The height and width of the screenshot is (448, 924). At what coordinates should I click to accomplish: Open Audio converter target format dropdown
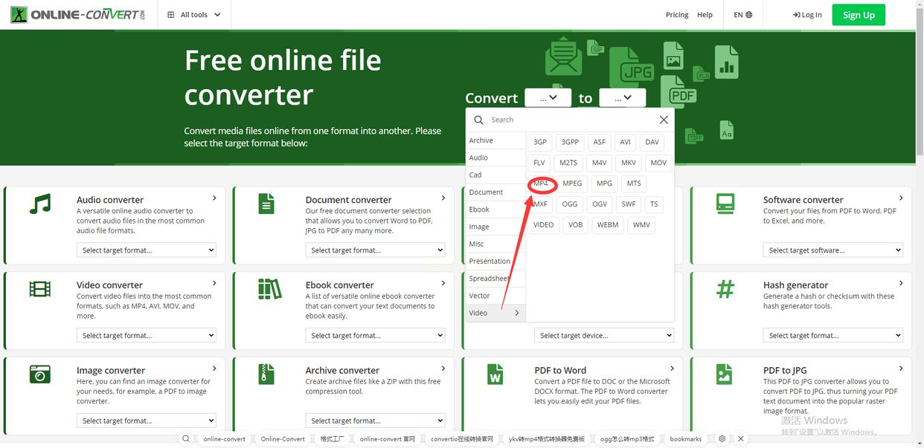pos(147,250)
